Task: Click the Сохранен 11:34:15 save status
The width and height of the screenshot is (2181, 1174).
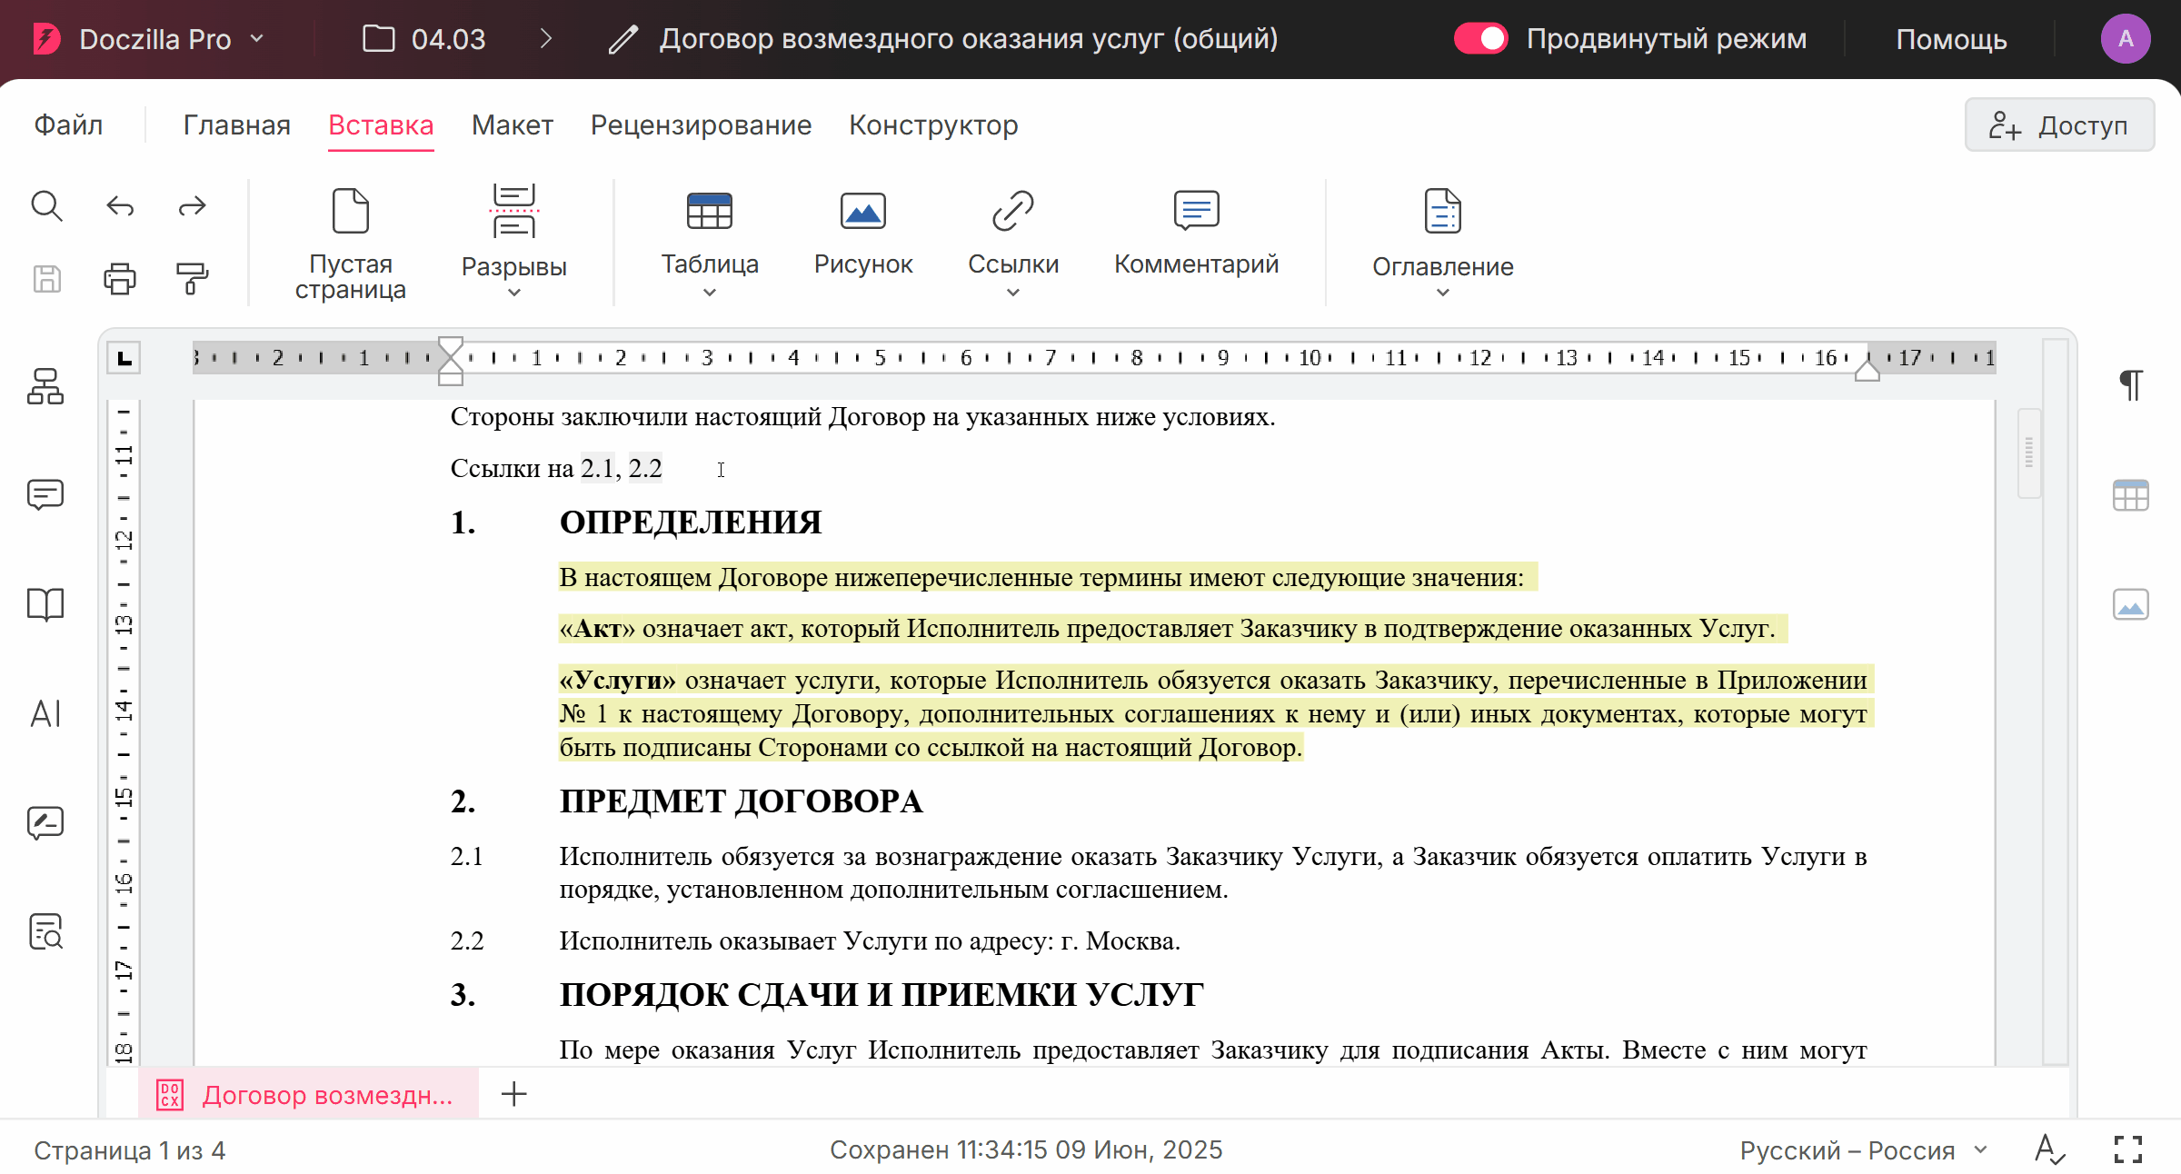Action: [x=1026, y=1150]
